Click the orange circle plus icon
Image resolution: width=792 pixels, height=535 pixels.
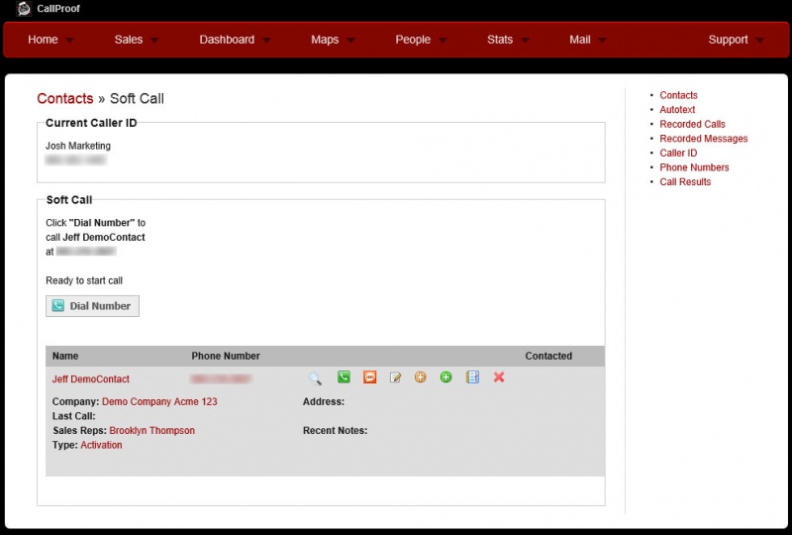[x=421, y=377]
